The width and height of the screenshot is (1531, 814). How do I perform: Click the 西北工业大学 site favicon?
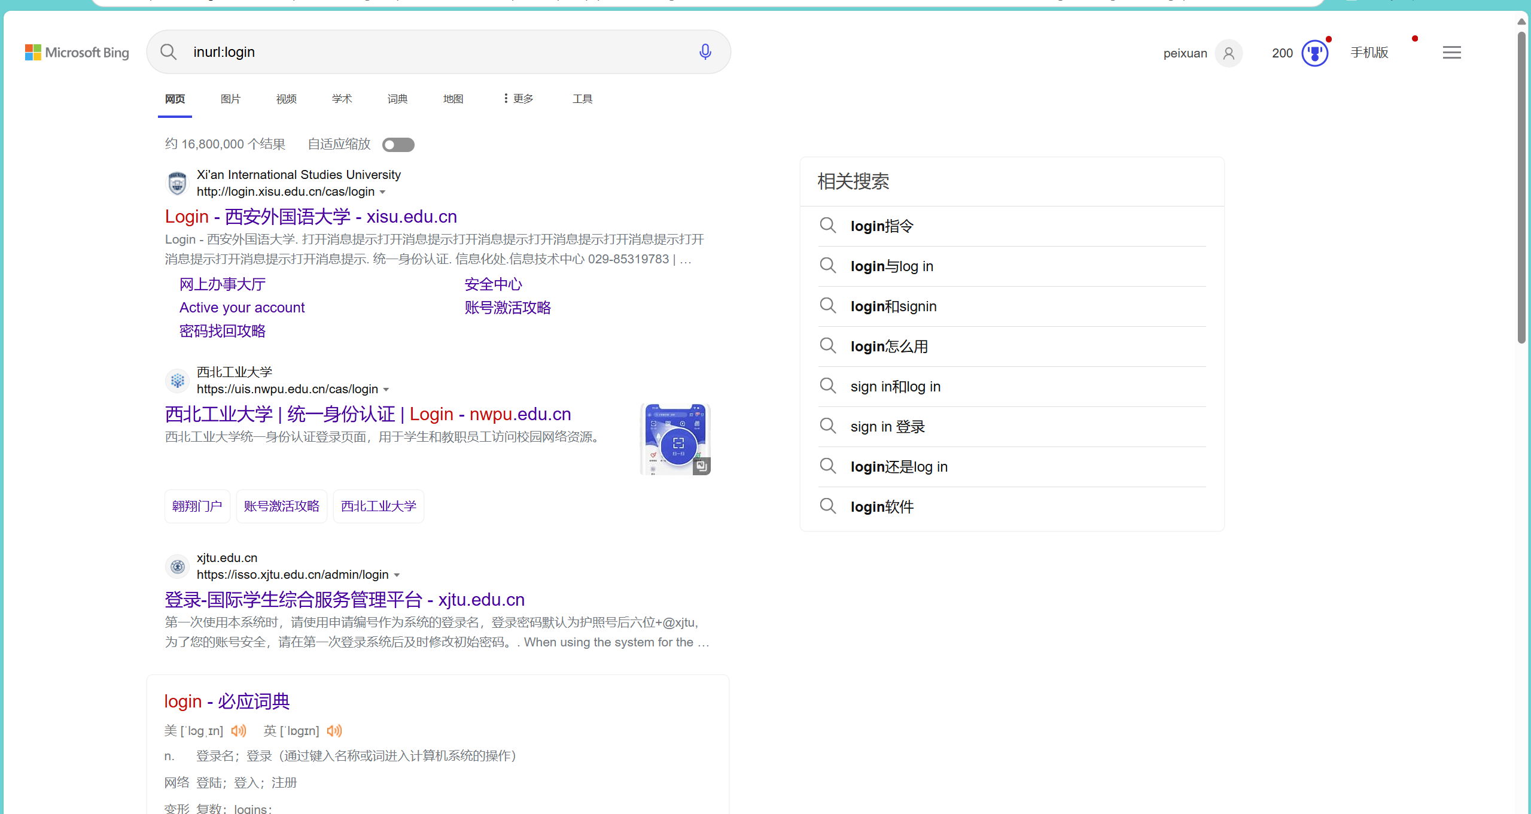point(177,381)
